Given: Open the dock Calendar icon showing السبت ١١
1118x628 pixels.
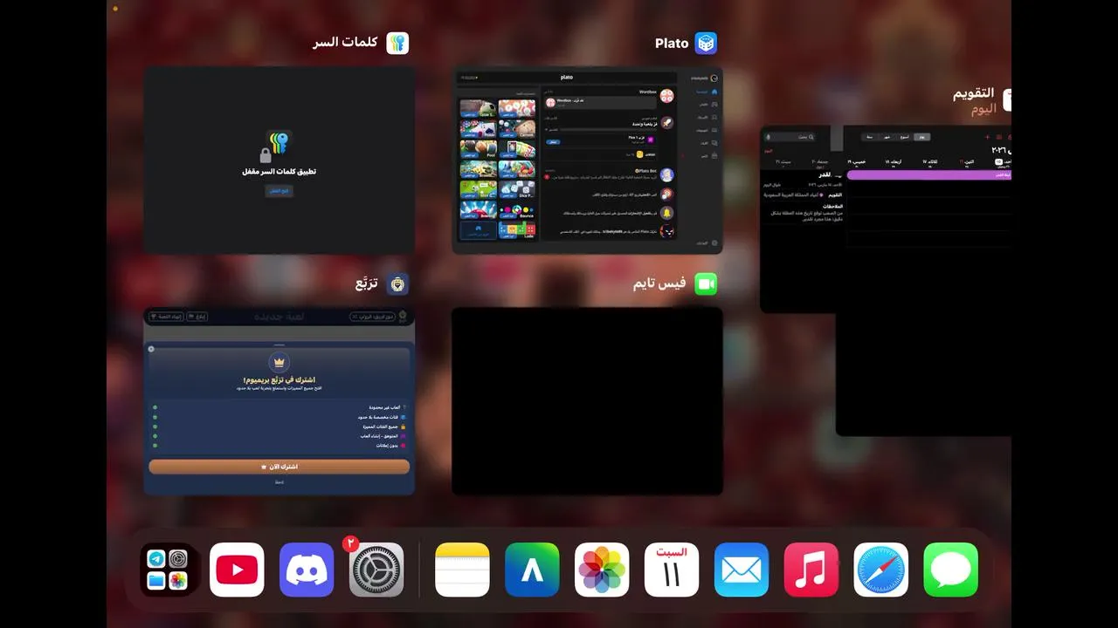Looking at the screenshot, I should 672,570.
